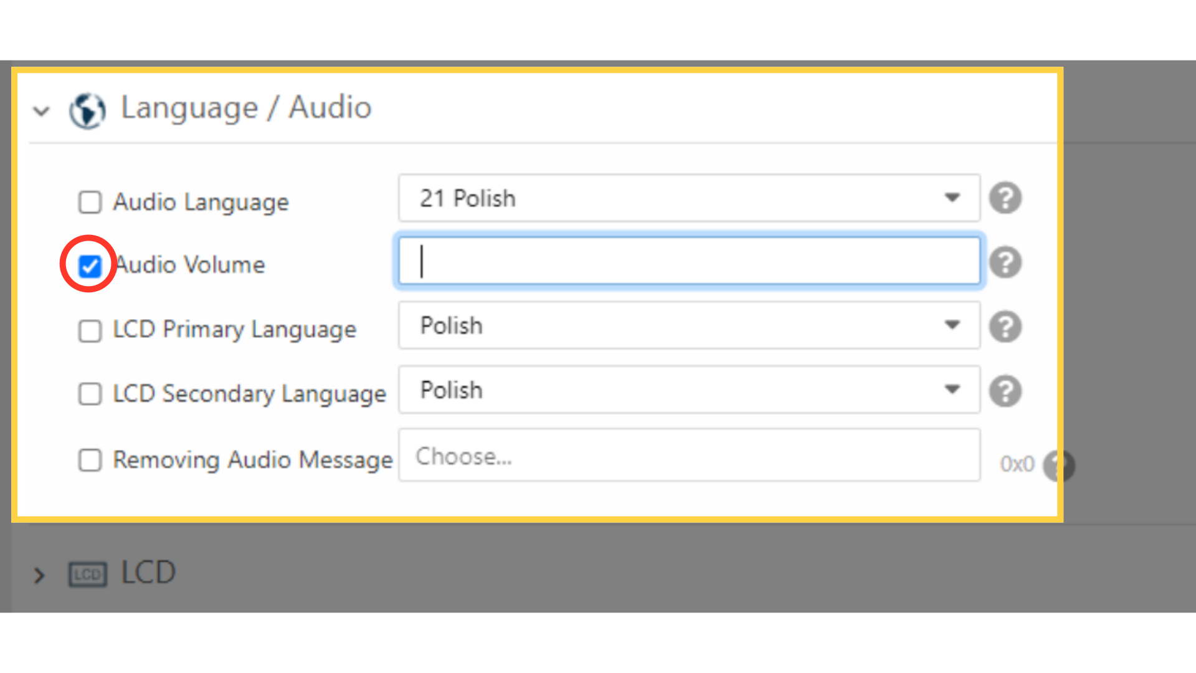Screen dimensions: 1196x673
Task: Enable the LCD Primary Language checkbox
Action: pos(90,331)
